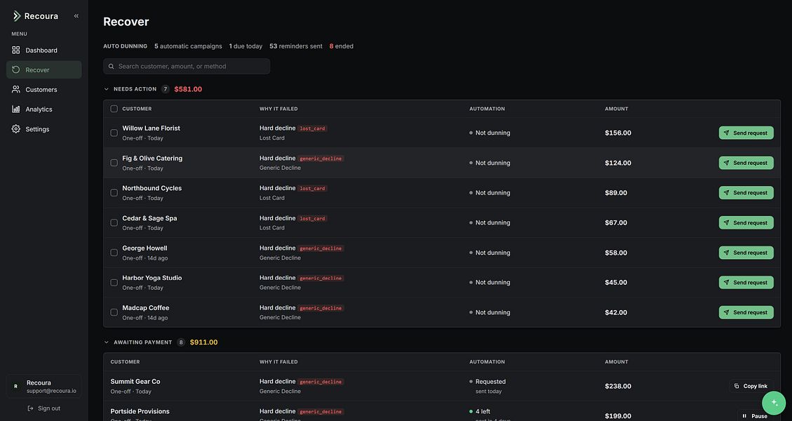Image resolution: width=792 pixels, height=421 pixels.
Task: Click the Sign out arrow icon
Action: 30,408
